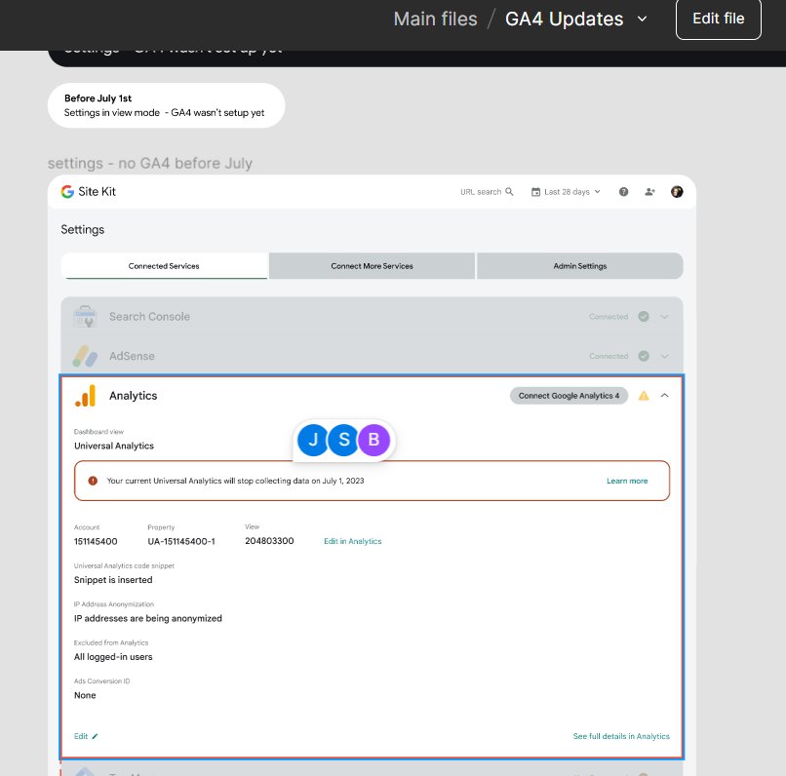Expand the GA4 Updates file name dropdown
The height and width of the screenshot is (776, 786).
[641, 19]
